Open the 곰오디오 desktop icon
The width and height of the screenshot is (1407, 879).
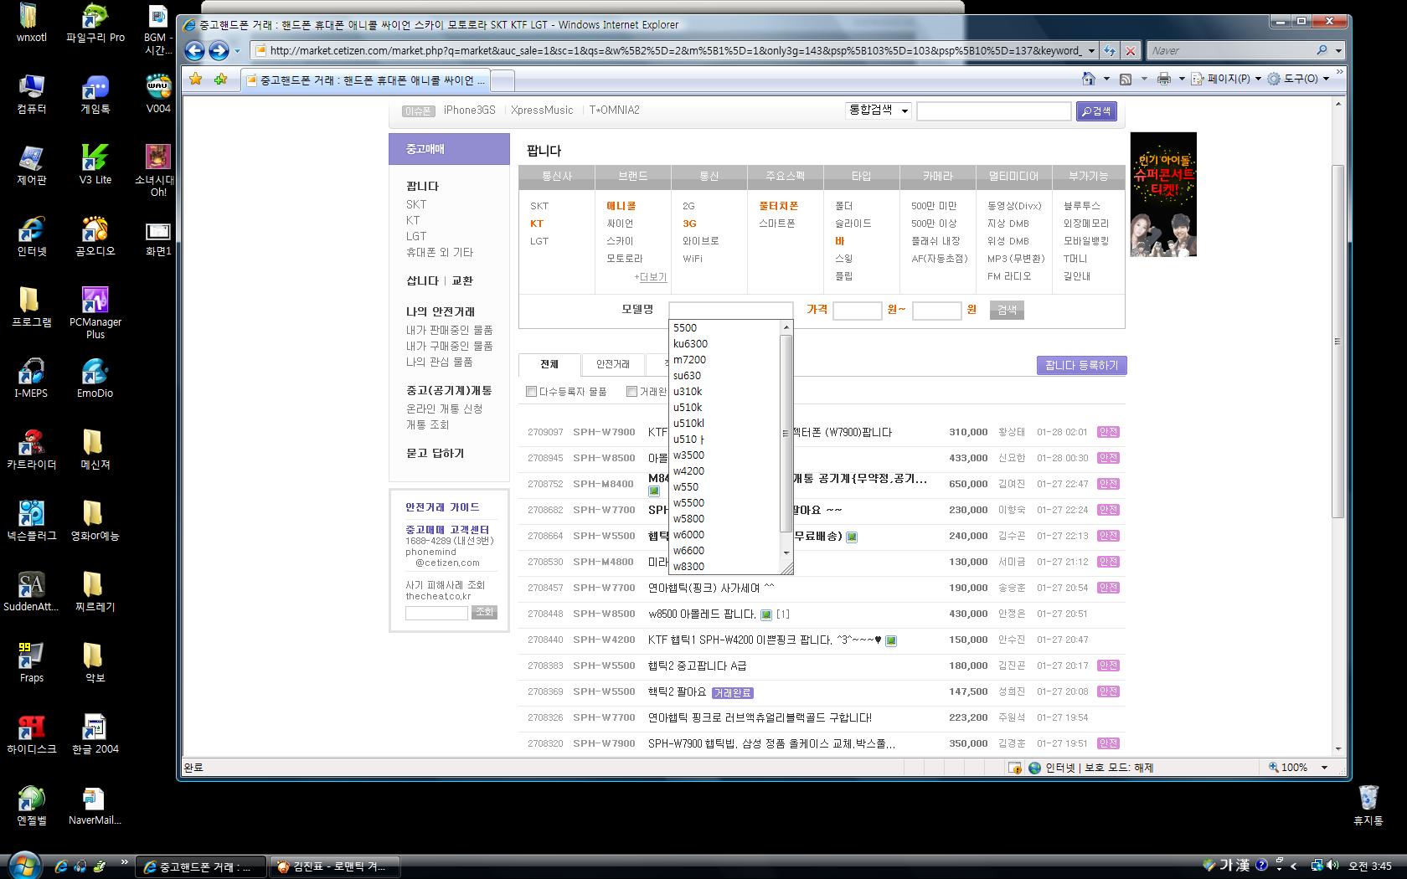click(x=95, y=236)
